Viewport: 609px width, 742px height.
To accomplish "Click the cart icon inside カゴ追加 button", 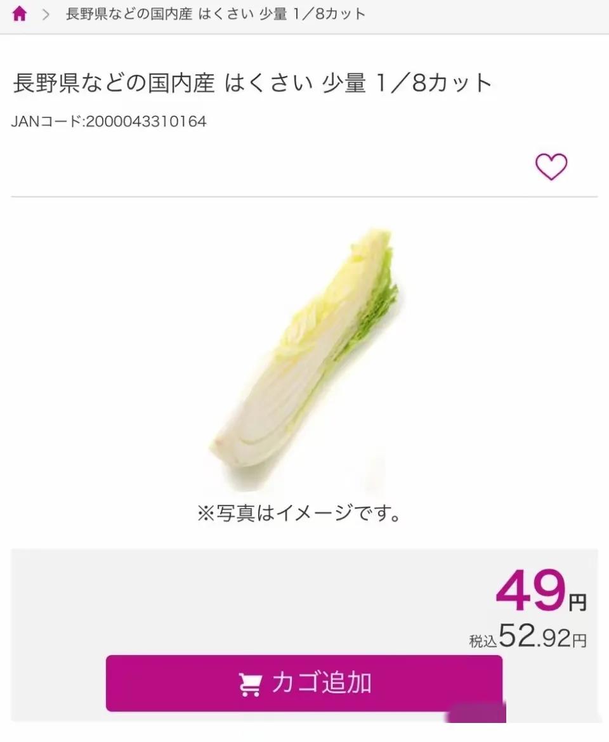I will (250, 684).
